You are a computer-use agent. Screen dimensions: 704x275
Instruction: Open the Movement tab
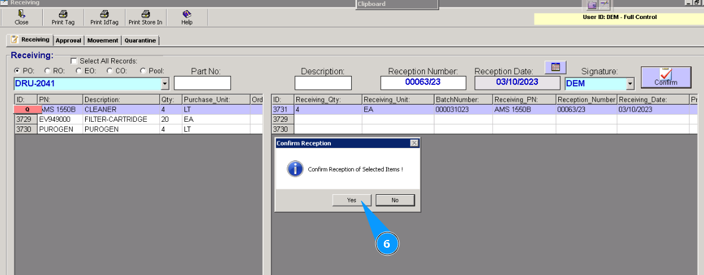[103, 40]
